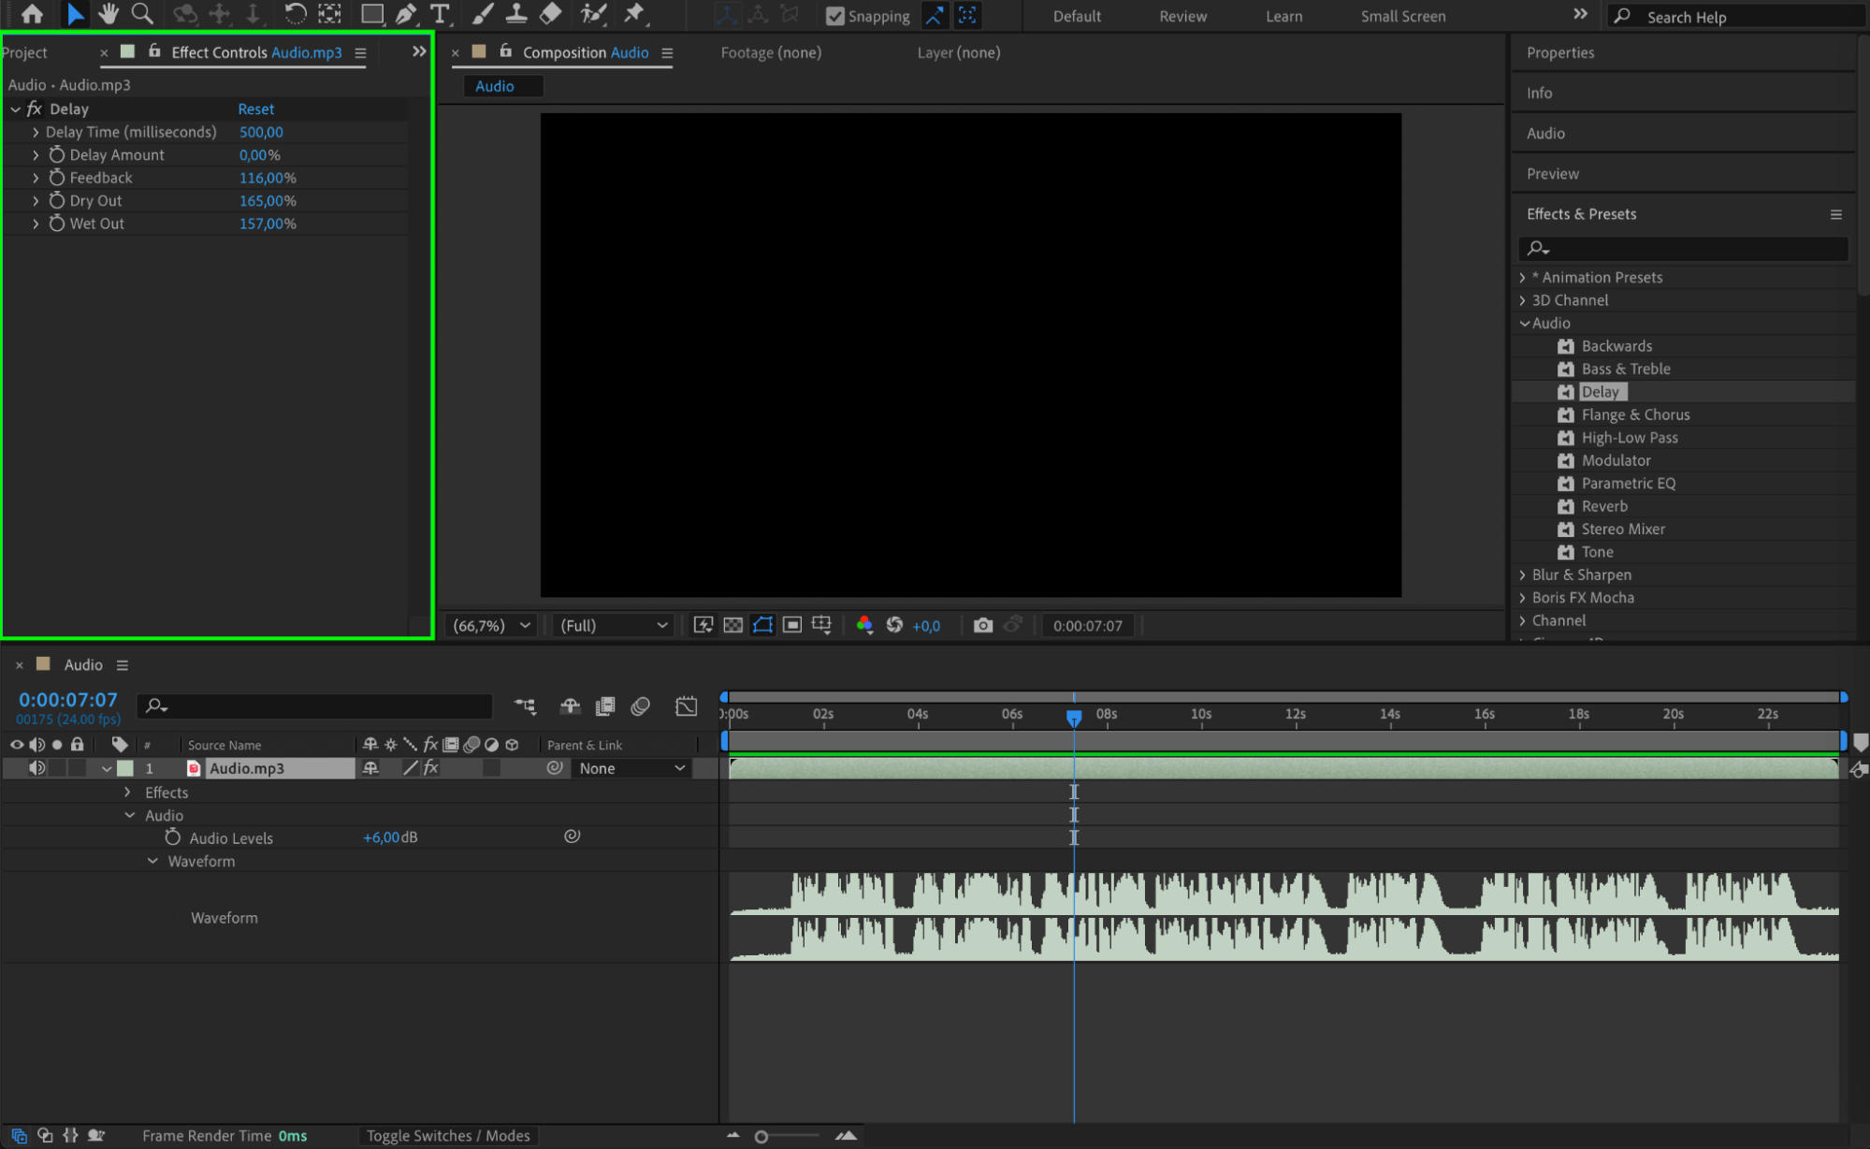This screenshot has height=1149, width=1870.
Task: Select the Type tool
Action: [440, 14]
